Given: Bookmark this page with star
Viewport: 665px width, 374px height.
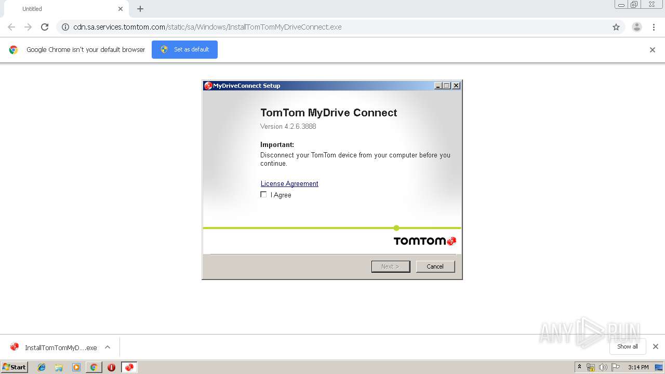Looking at the screenshot, I should [x=616, y=27].
